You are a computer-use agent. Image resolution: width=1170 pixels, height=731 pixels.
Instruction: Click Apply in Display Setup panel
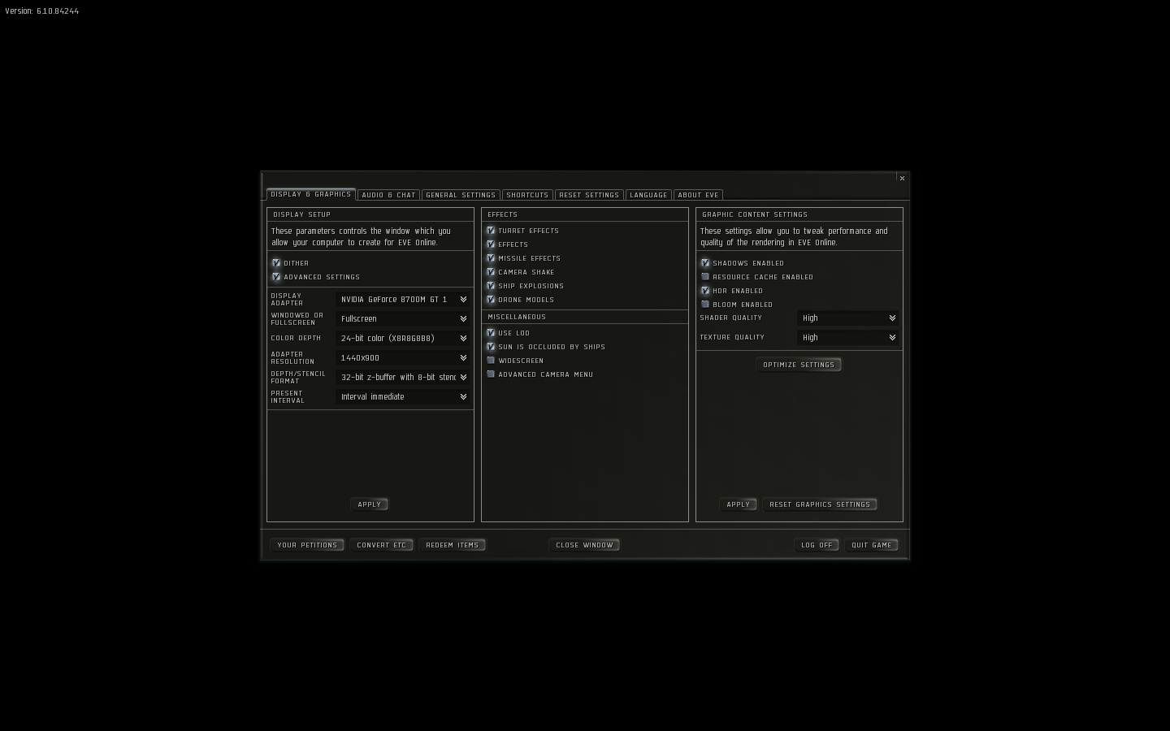point(370,504)
